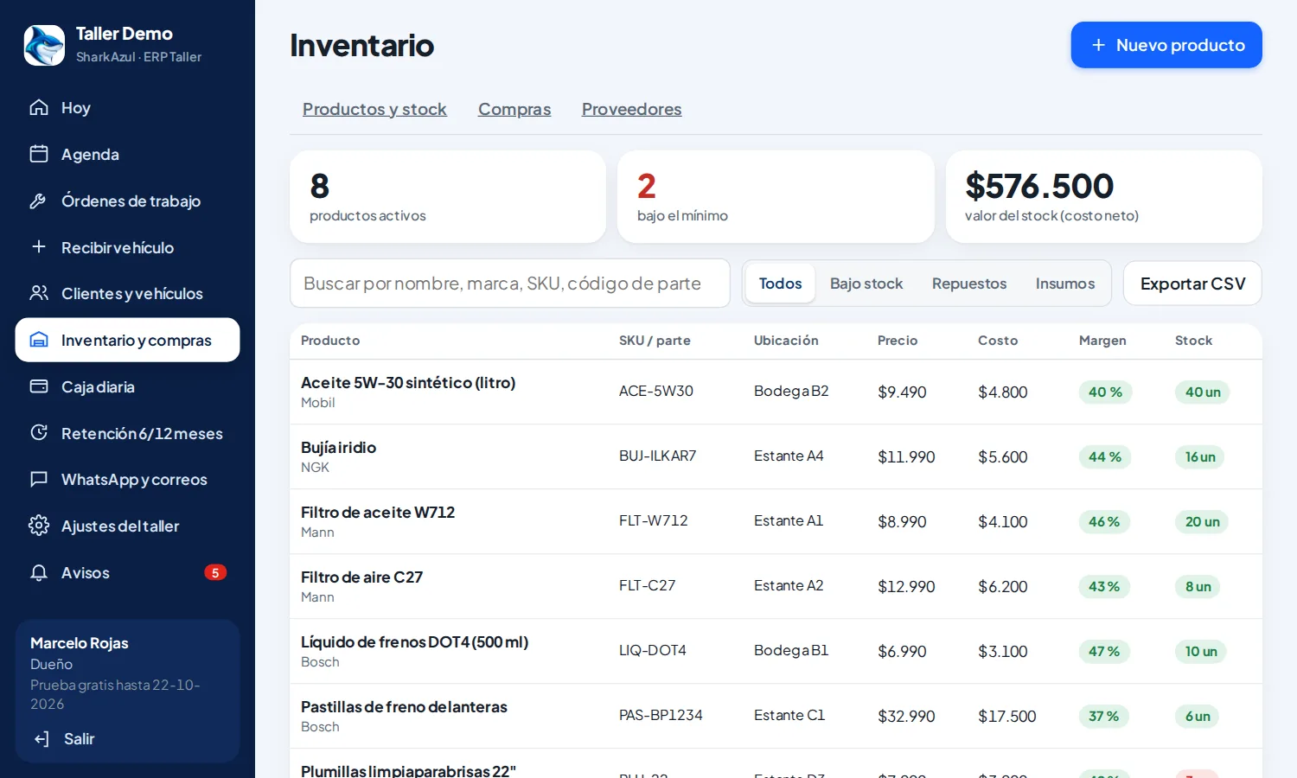This screenshot has width=1297, height=778.
Task: Click the card icon beside Caja diaria
Action: pos(39,386)
